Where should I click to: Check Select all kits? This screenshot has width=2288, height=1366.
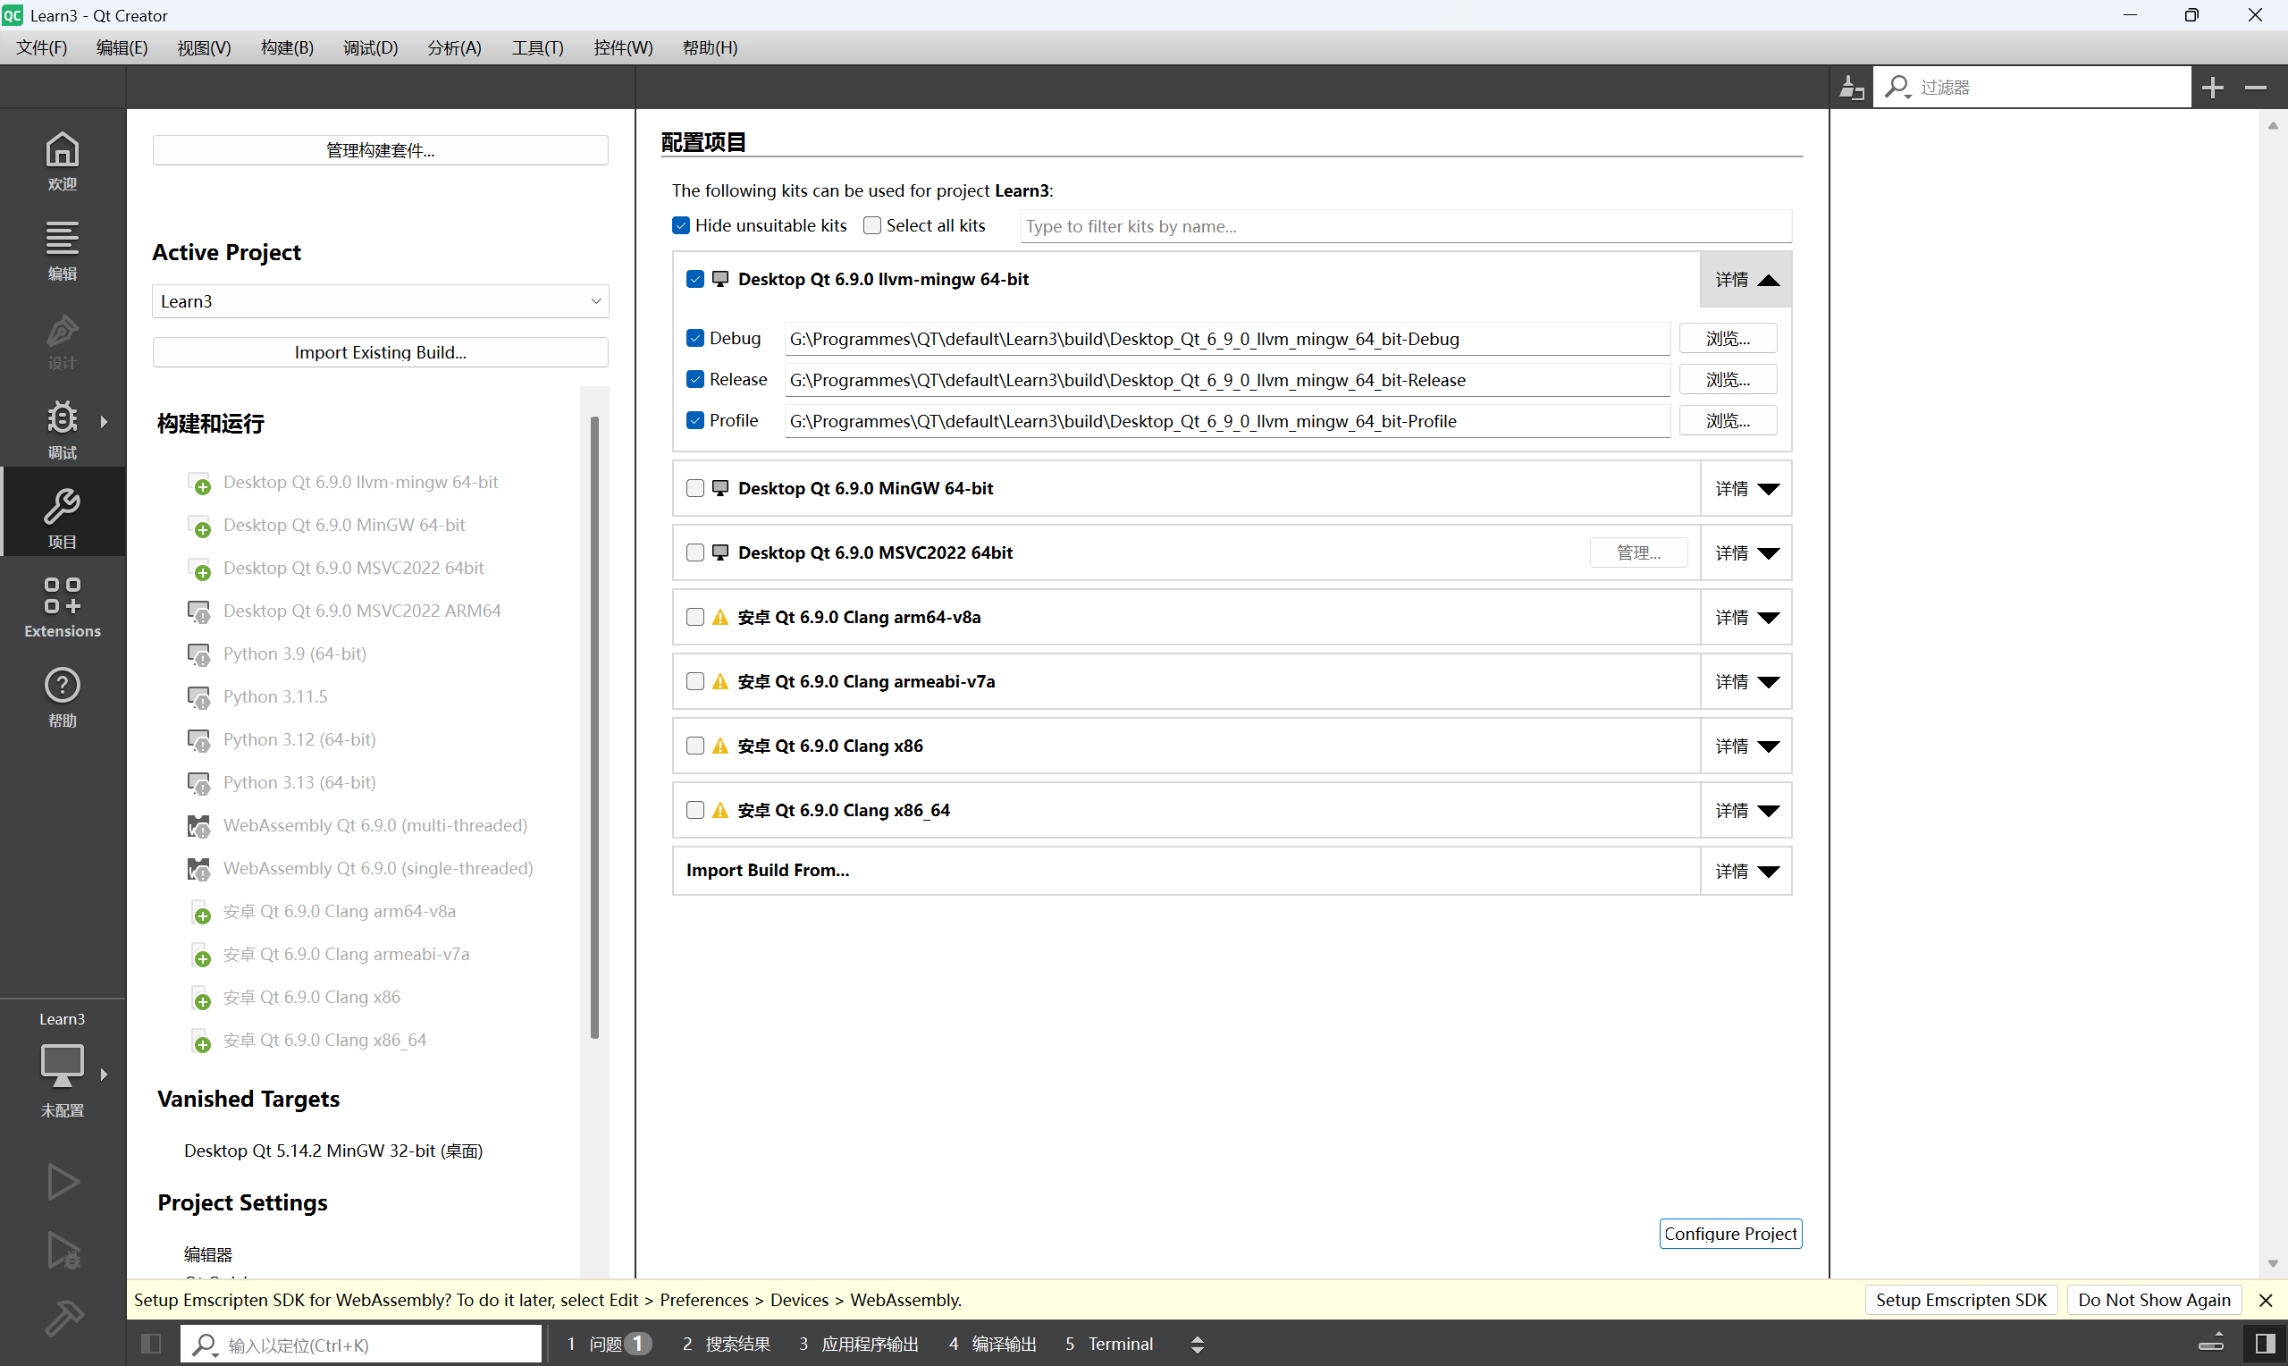872,225
